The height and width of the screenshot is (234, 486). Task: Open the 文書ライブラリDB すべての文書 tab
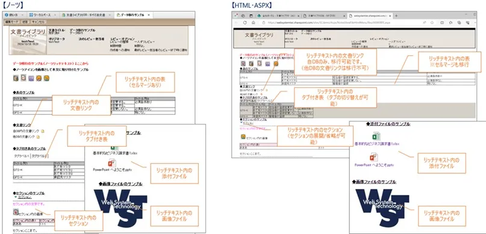[x=86, y=15]
